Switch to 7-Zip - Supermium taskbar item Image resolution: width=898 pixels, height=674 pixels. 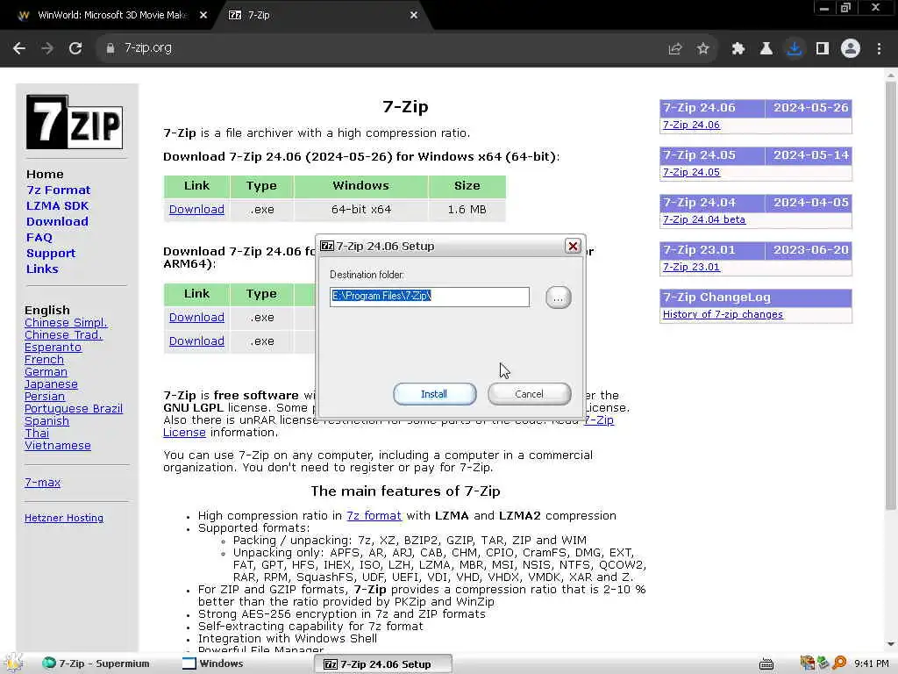click(96, 663)
